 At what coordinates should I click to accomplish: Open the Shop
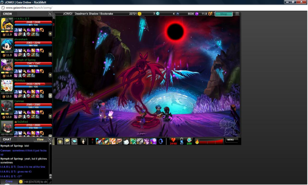(x=223, y=14)
